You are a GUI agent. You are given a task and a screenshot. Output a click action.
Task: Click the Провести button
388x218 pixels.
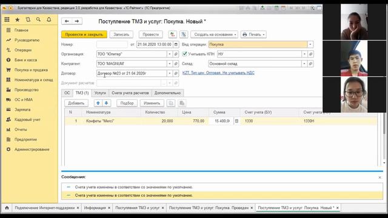[x=151, y=35]
